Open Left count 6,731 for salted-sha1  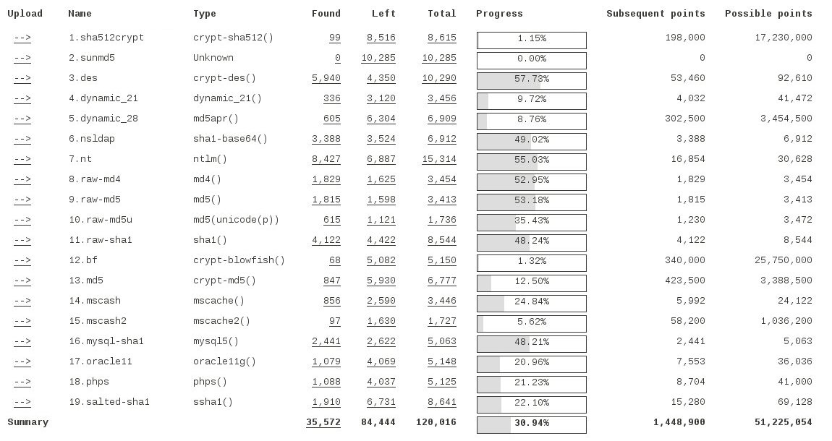click(x=381, y=402)
